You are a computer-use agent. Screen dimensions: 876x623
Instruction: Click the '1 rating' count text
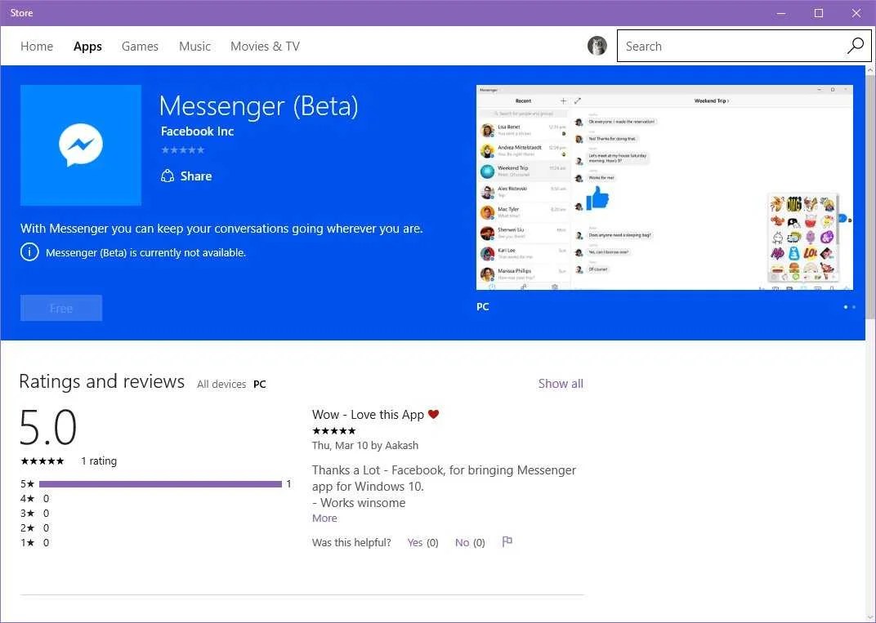pyautogui.click(x=99, y=461)
